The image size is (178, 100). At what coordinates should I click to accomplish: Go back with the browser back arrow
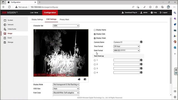[x=4, y=7]
